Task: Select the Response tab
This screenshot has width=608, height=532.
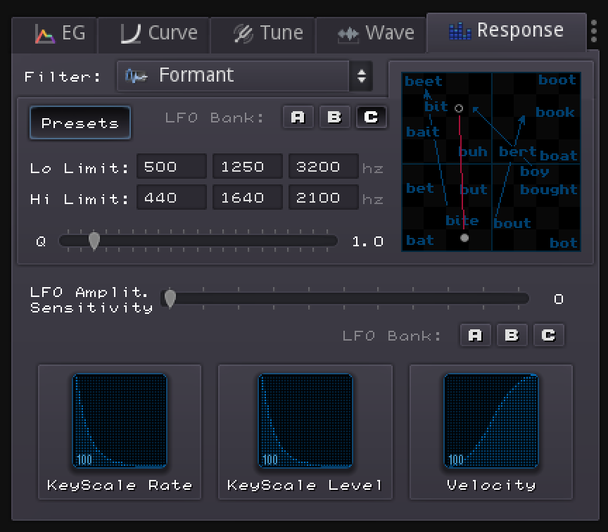Action: pyautogui.click(x=507, y=32)
